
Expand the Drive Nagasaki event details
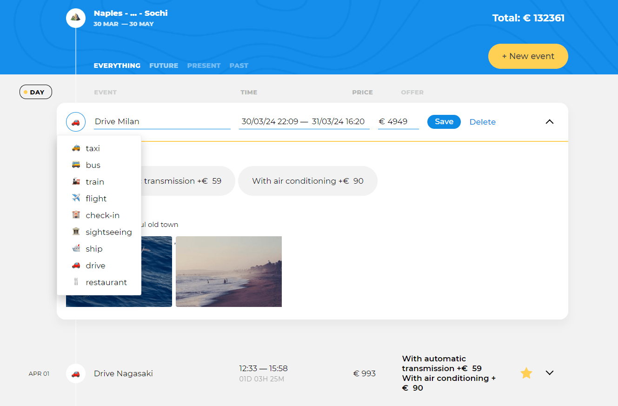pyautogui.click(x=549, y=373)
